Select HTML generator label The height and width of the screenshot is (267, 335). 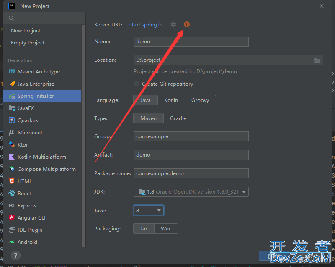pos(25,181)
